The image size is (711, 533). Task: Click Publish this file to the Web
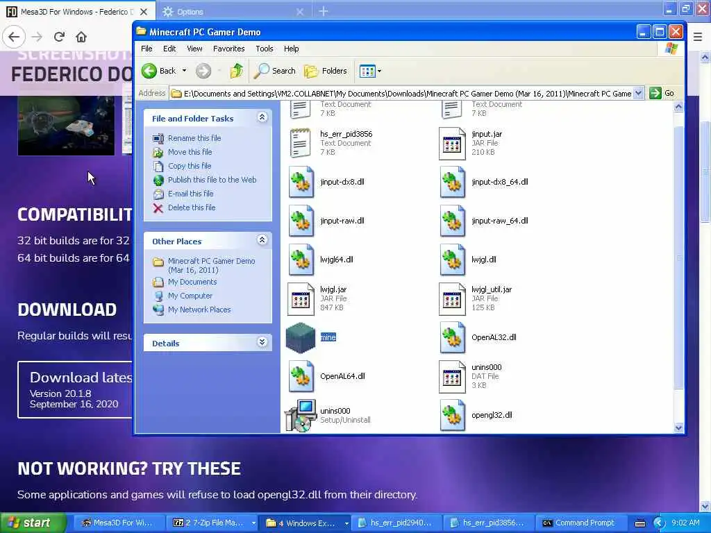click(x=212, y=180)
